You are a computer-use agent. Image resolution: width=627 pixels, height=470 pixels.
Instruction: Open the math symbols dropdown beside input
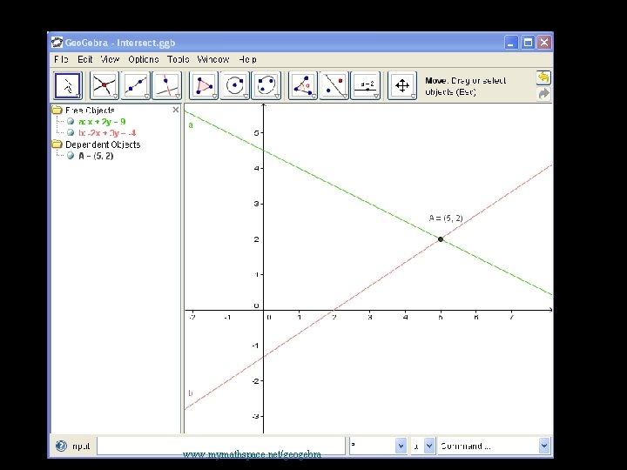[401, 446]
